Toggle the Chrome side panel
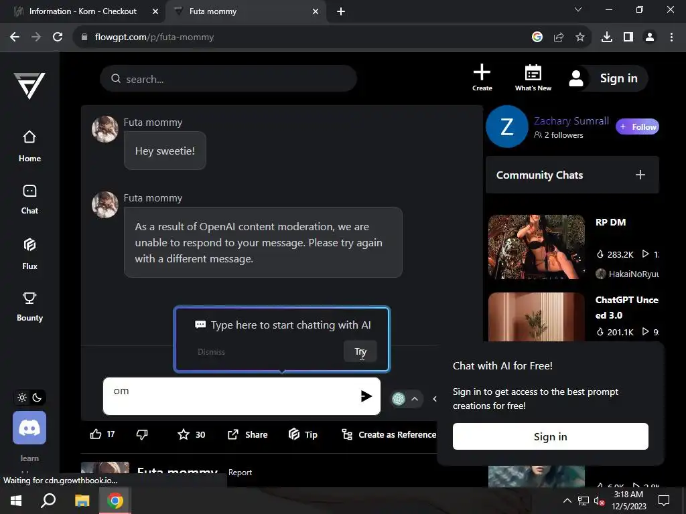686x514 pixels. click(x=628, y=37)
